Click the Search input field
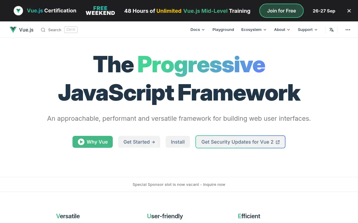 coord(59,30)
